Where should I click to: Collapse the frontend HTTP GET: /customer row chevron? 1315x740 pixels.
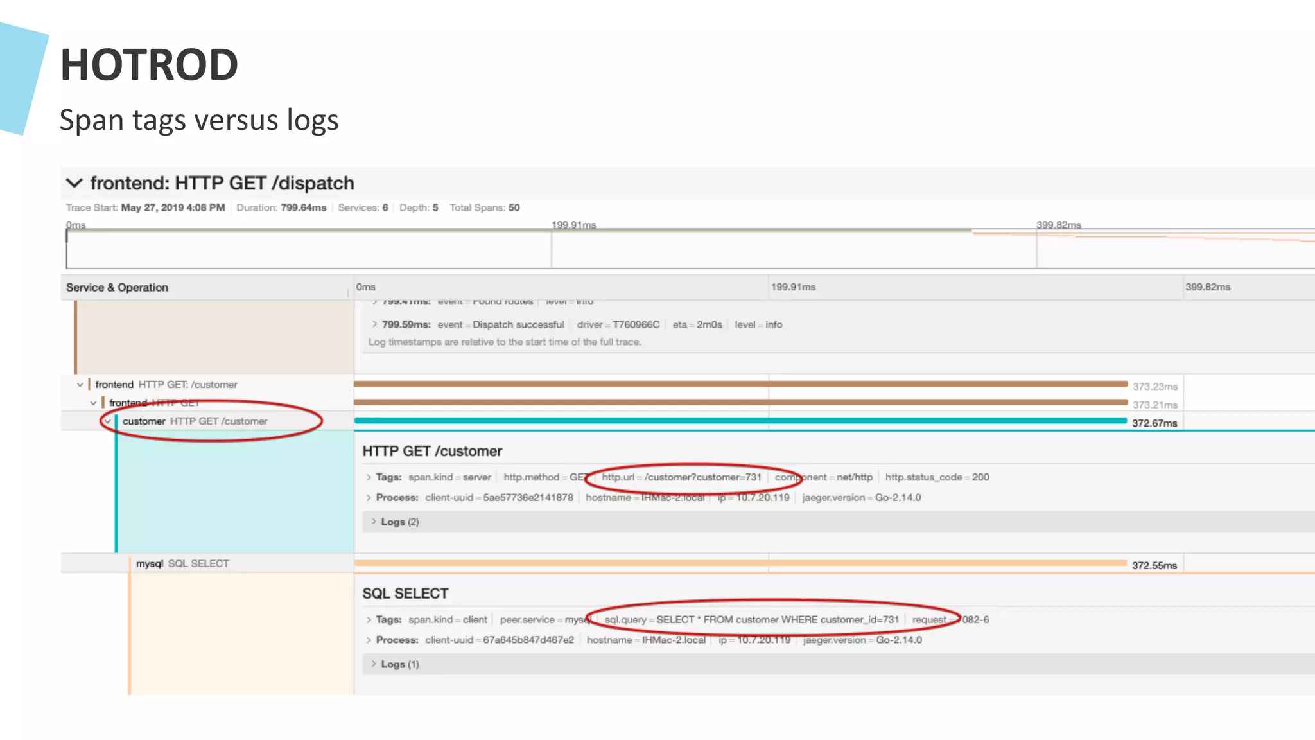pyautogui.click(x=80, y=385)
